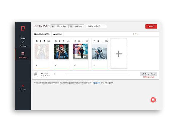Click the Clear Air music progress bar
This screenshot has width=177, height=132.
97,74
